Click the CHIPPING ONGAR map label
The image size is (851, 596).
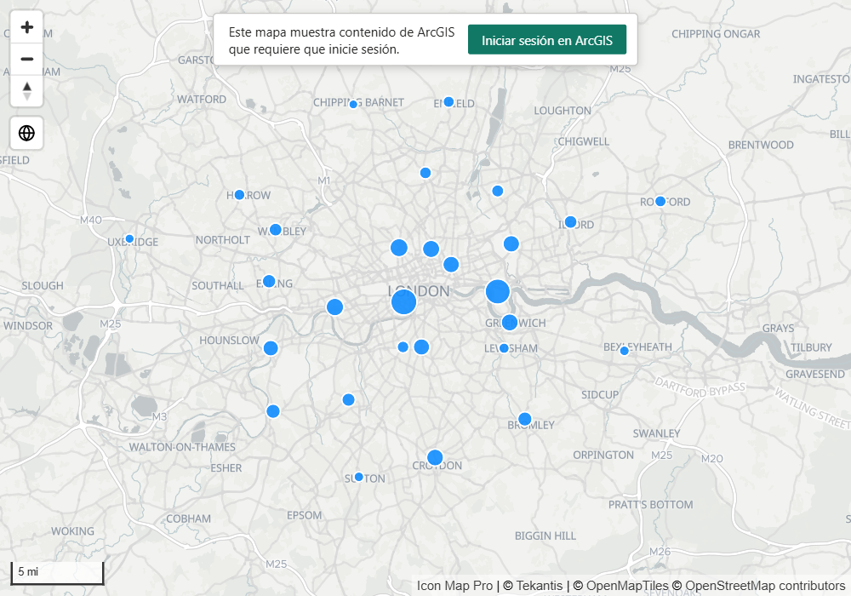coord(716,34)
